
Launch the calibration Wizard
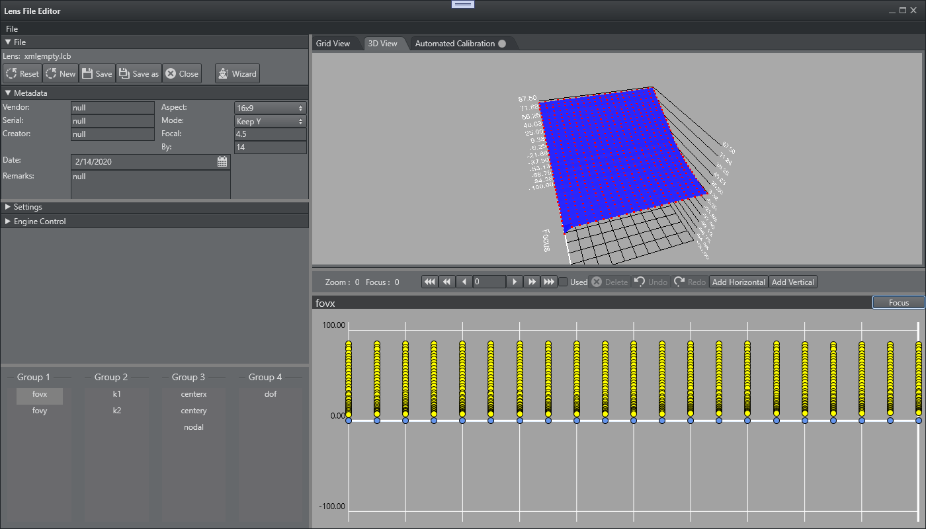[237, 74]
